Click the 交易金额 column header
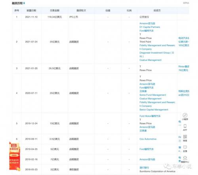Image resolution: width=198 pixels, height=175 pixels. click(x=55, y=10)
